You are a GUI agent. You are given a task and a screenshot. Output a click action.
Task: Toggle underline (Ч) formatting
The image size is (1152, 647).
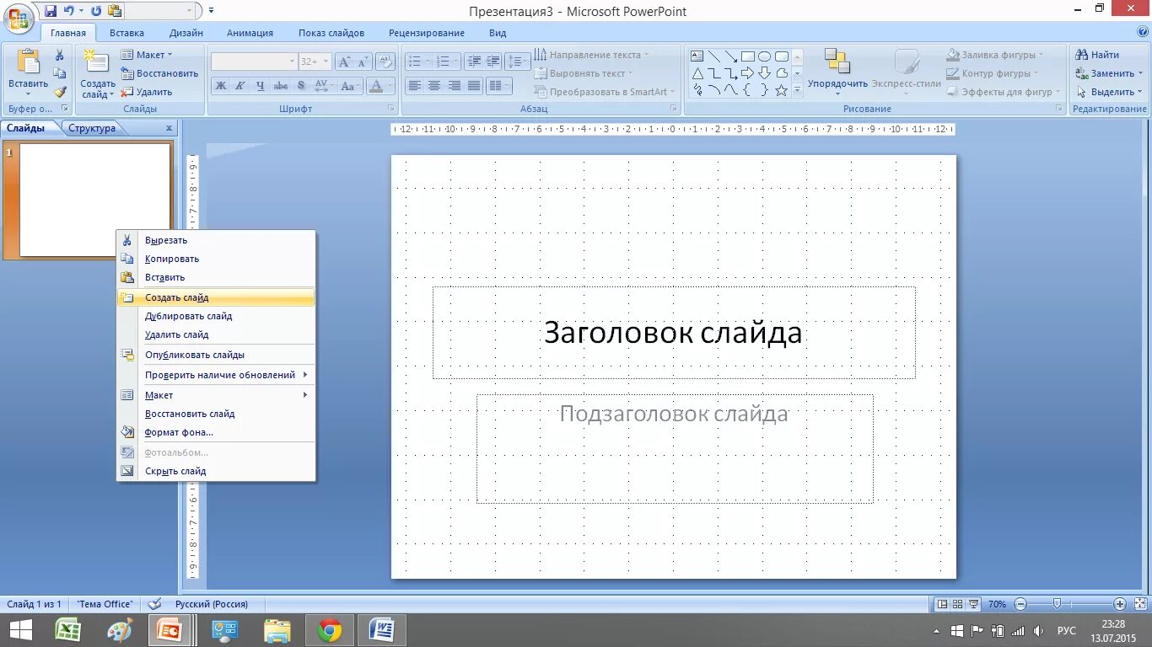261,86
